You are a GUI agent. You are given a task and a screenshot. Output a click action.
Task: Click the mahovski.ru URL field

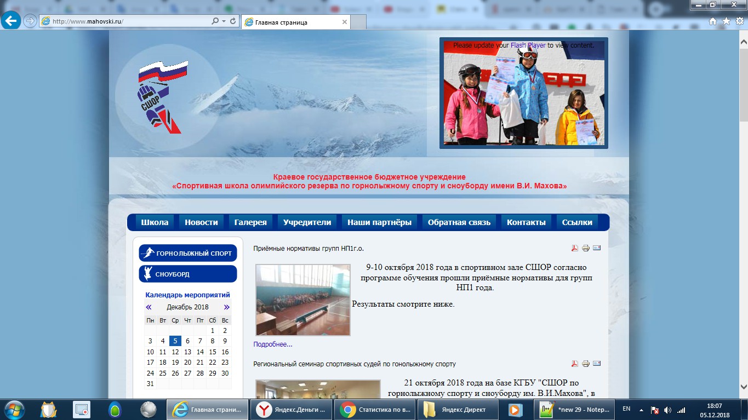pyautogui.click(x=125, y=21)
